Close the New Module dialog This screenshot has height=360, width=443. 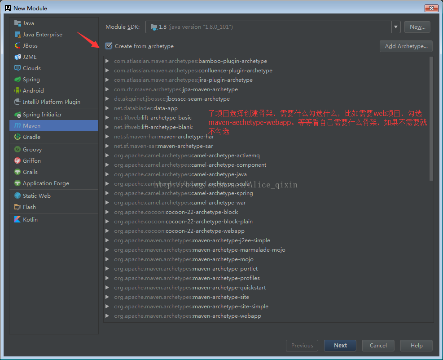click(431, 8)
